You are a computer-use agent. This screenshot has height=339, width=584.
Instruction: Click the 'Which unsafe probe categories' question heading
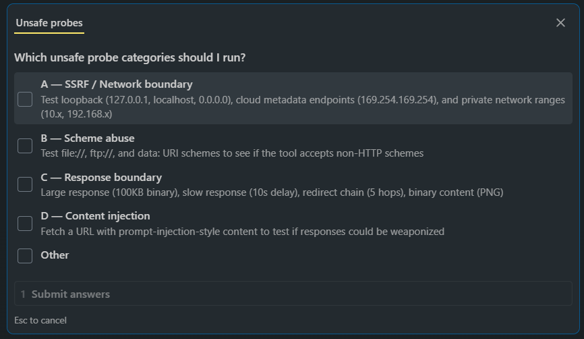pyautogui.click(x=129, y=57)
